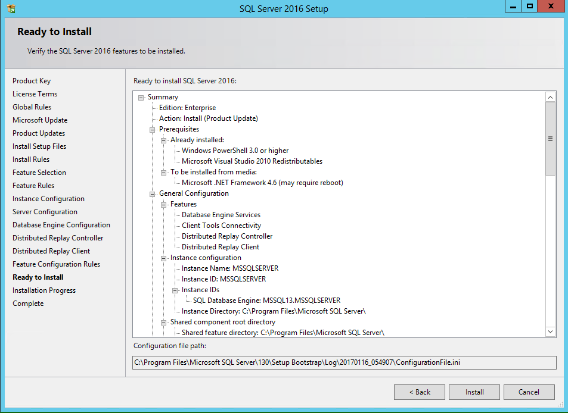Maximize the SQL Server 2016 Setup window
This screenshot has width=568, height=413.
(x=529, y=6)
